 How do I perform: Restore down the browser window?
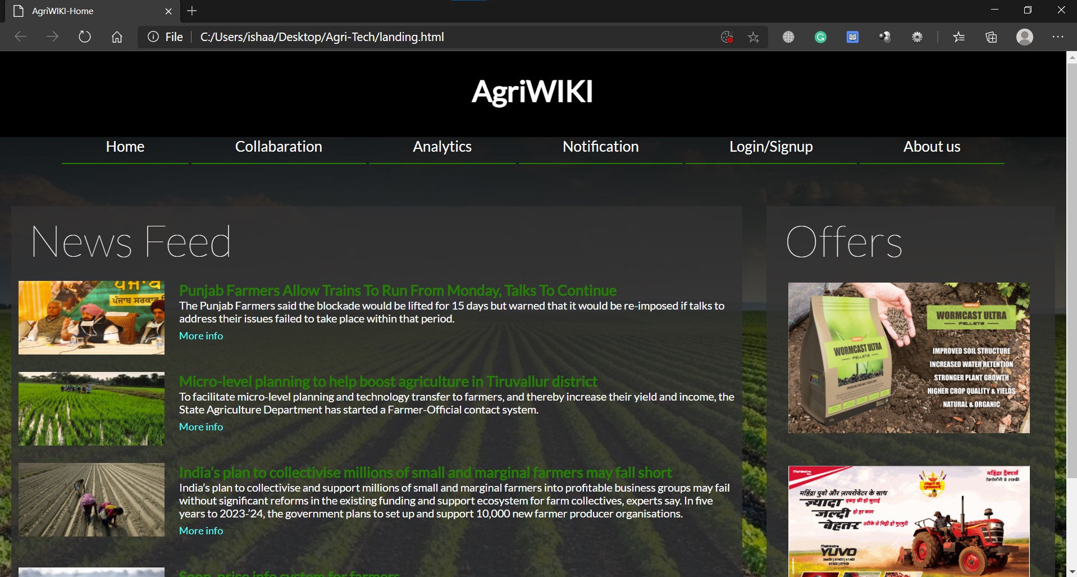click(x=1028, y=10)
